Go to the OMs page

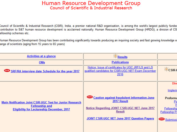tap(42, 62)
